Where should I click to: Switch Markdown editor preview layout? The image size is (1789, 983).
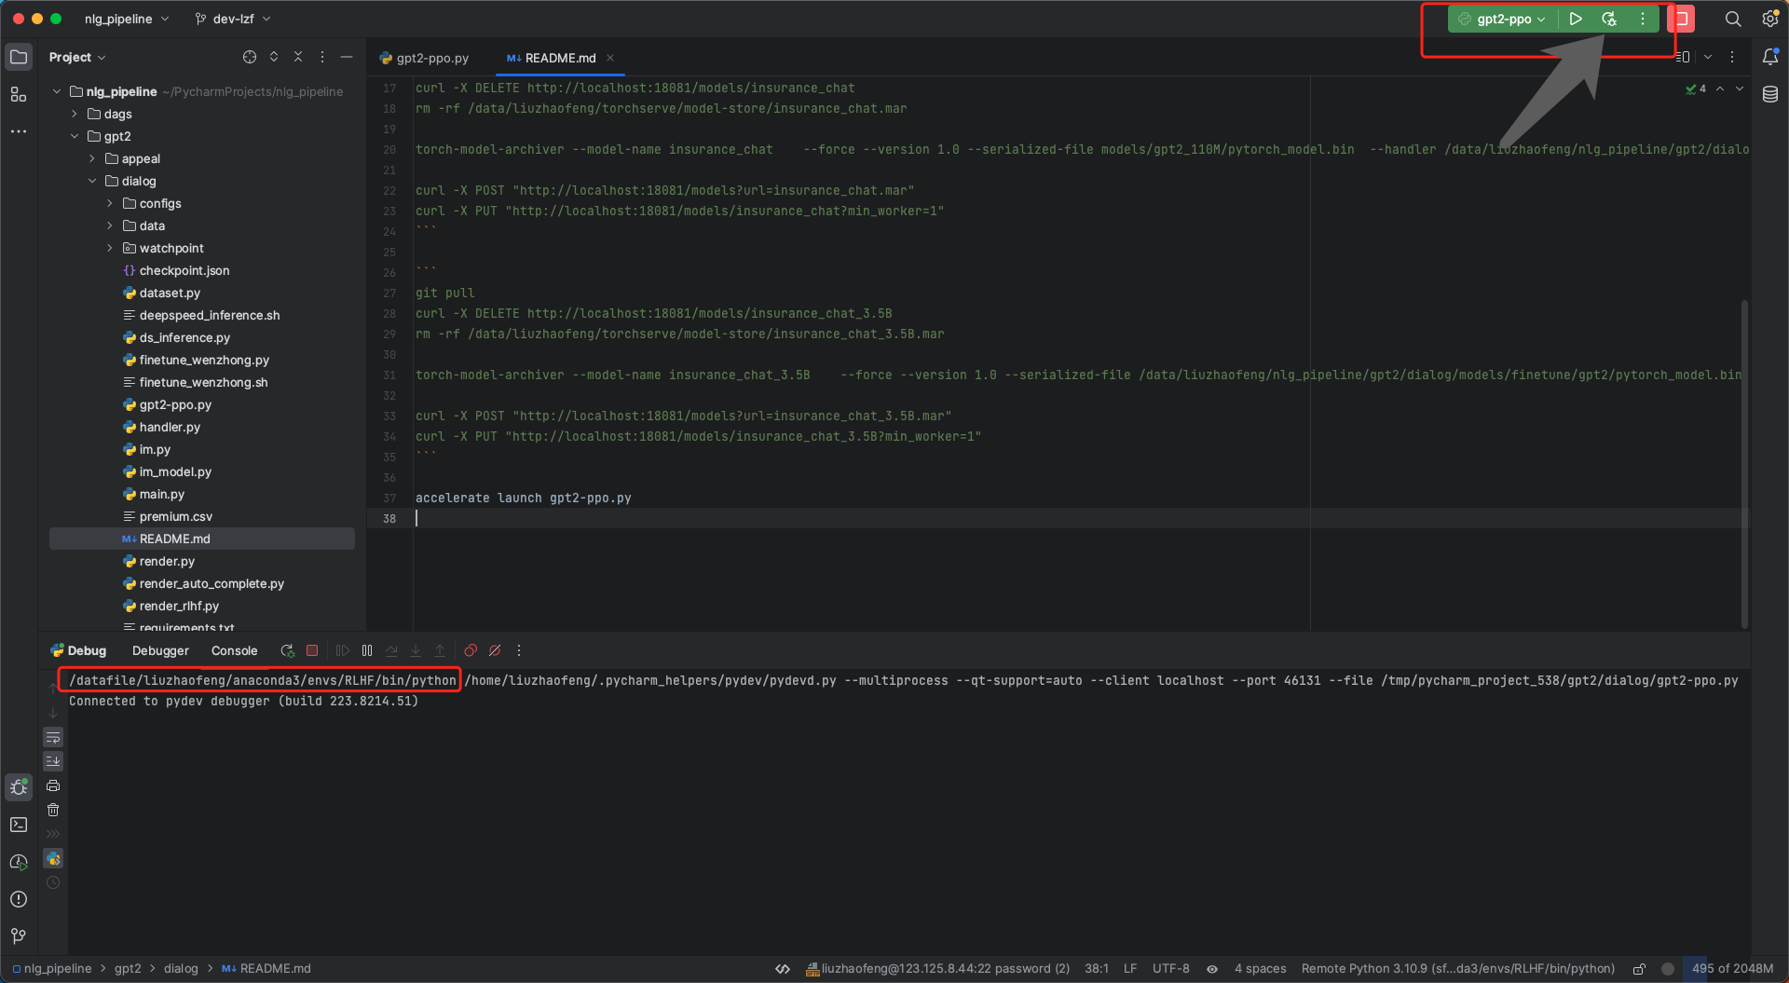[1683, 57]
